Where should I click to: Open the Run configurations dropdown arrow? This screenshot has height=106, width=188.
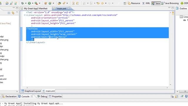pos(33,3)
